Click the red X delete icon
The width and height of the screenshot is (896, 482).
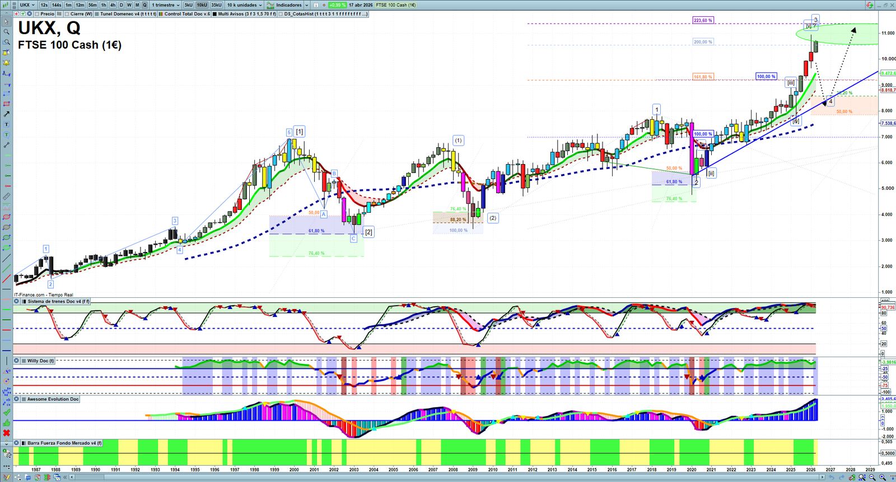(7, 433)
